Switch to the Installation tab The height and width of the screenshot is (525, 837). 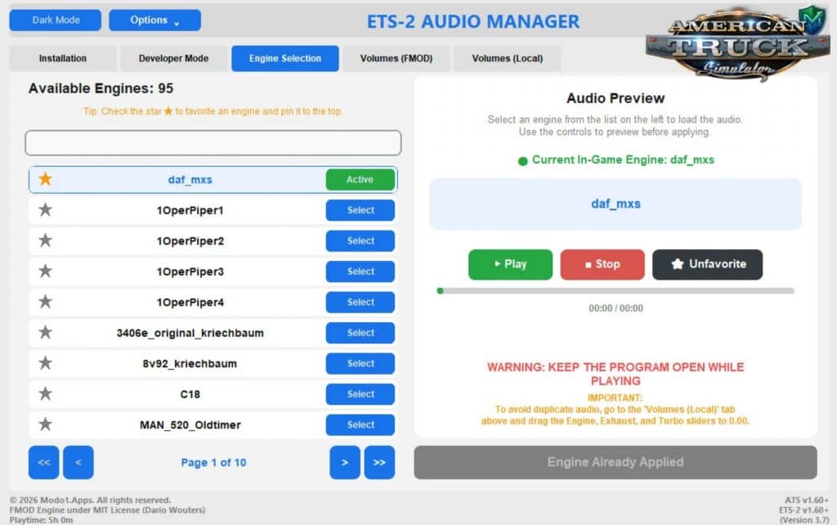(x=62, y=58)
